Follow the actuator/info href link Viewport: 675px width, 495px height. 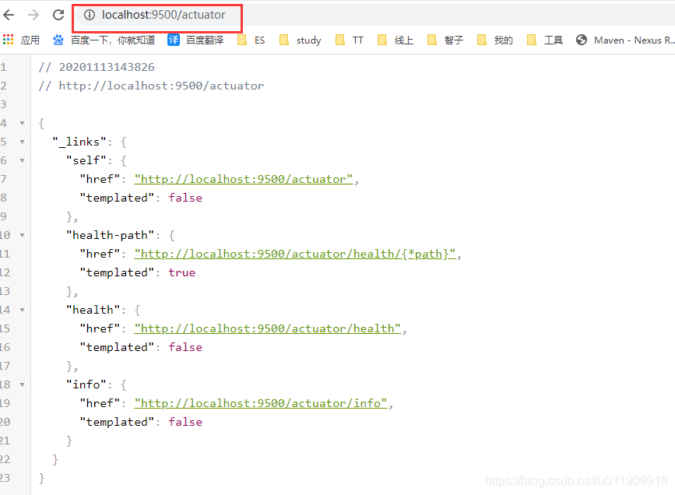(260, 403)
